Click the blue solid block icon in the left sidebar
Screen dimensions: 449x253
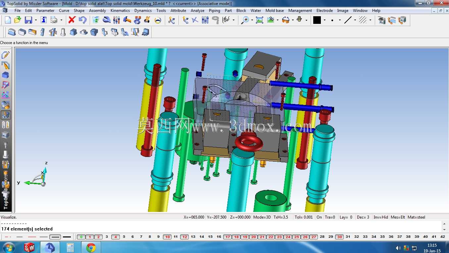click(x=6, y=75)
